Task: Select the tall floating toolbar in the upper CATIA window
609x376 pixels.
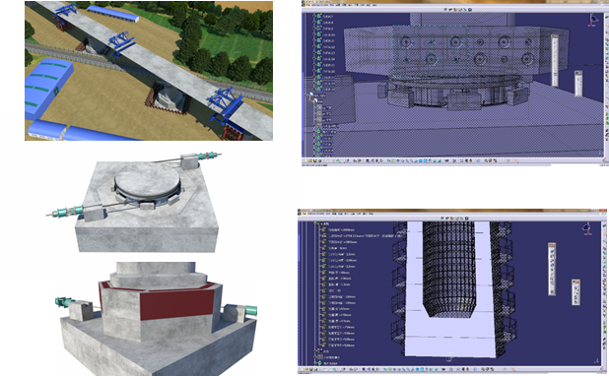Action: (x=555, y=60)
